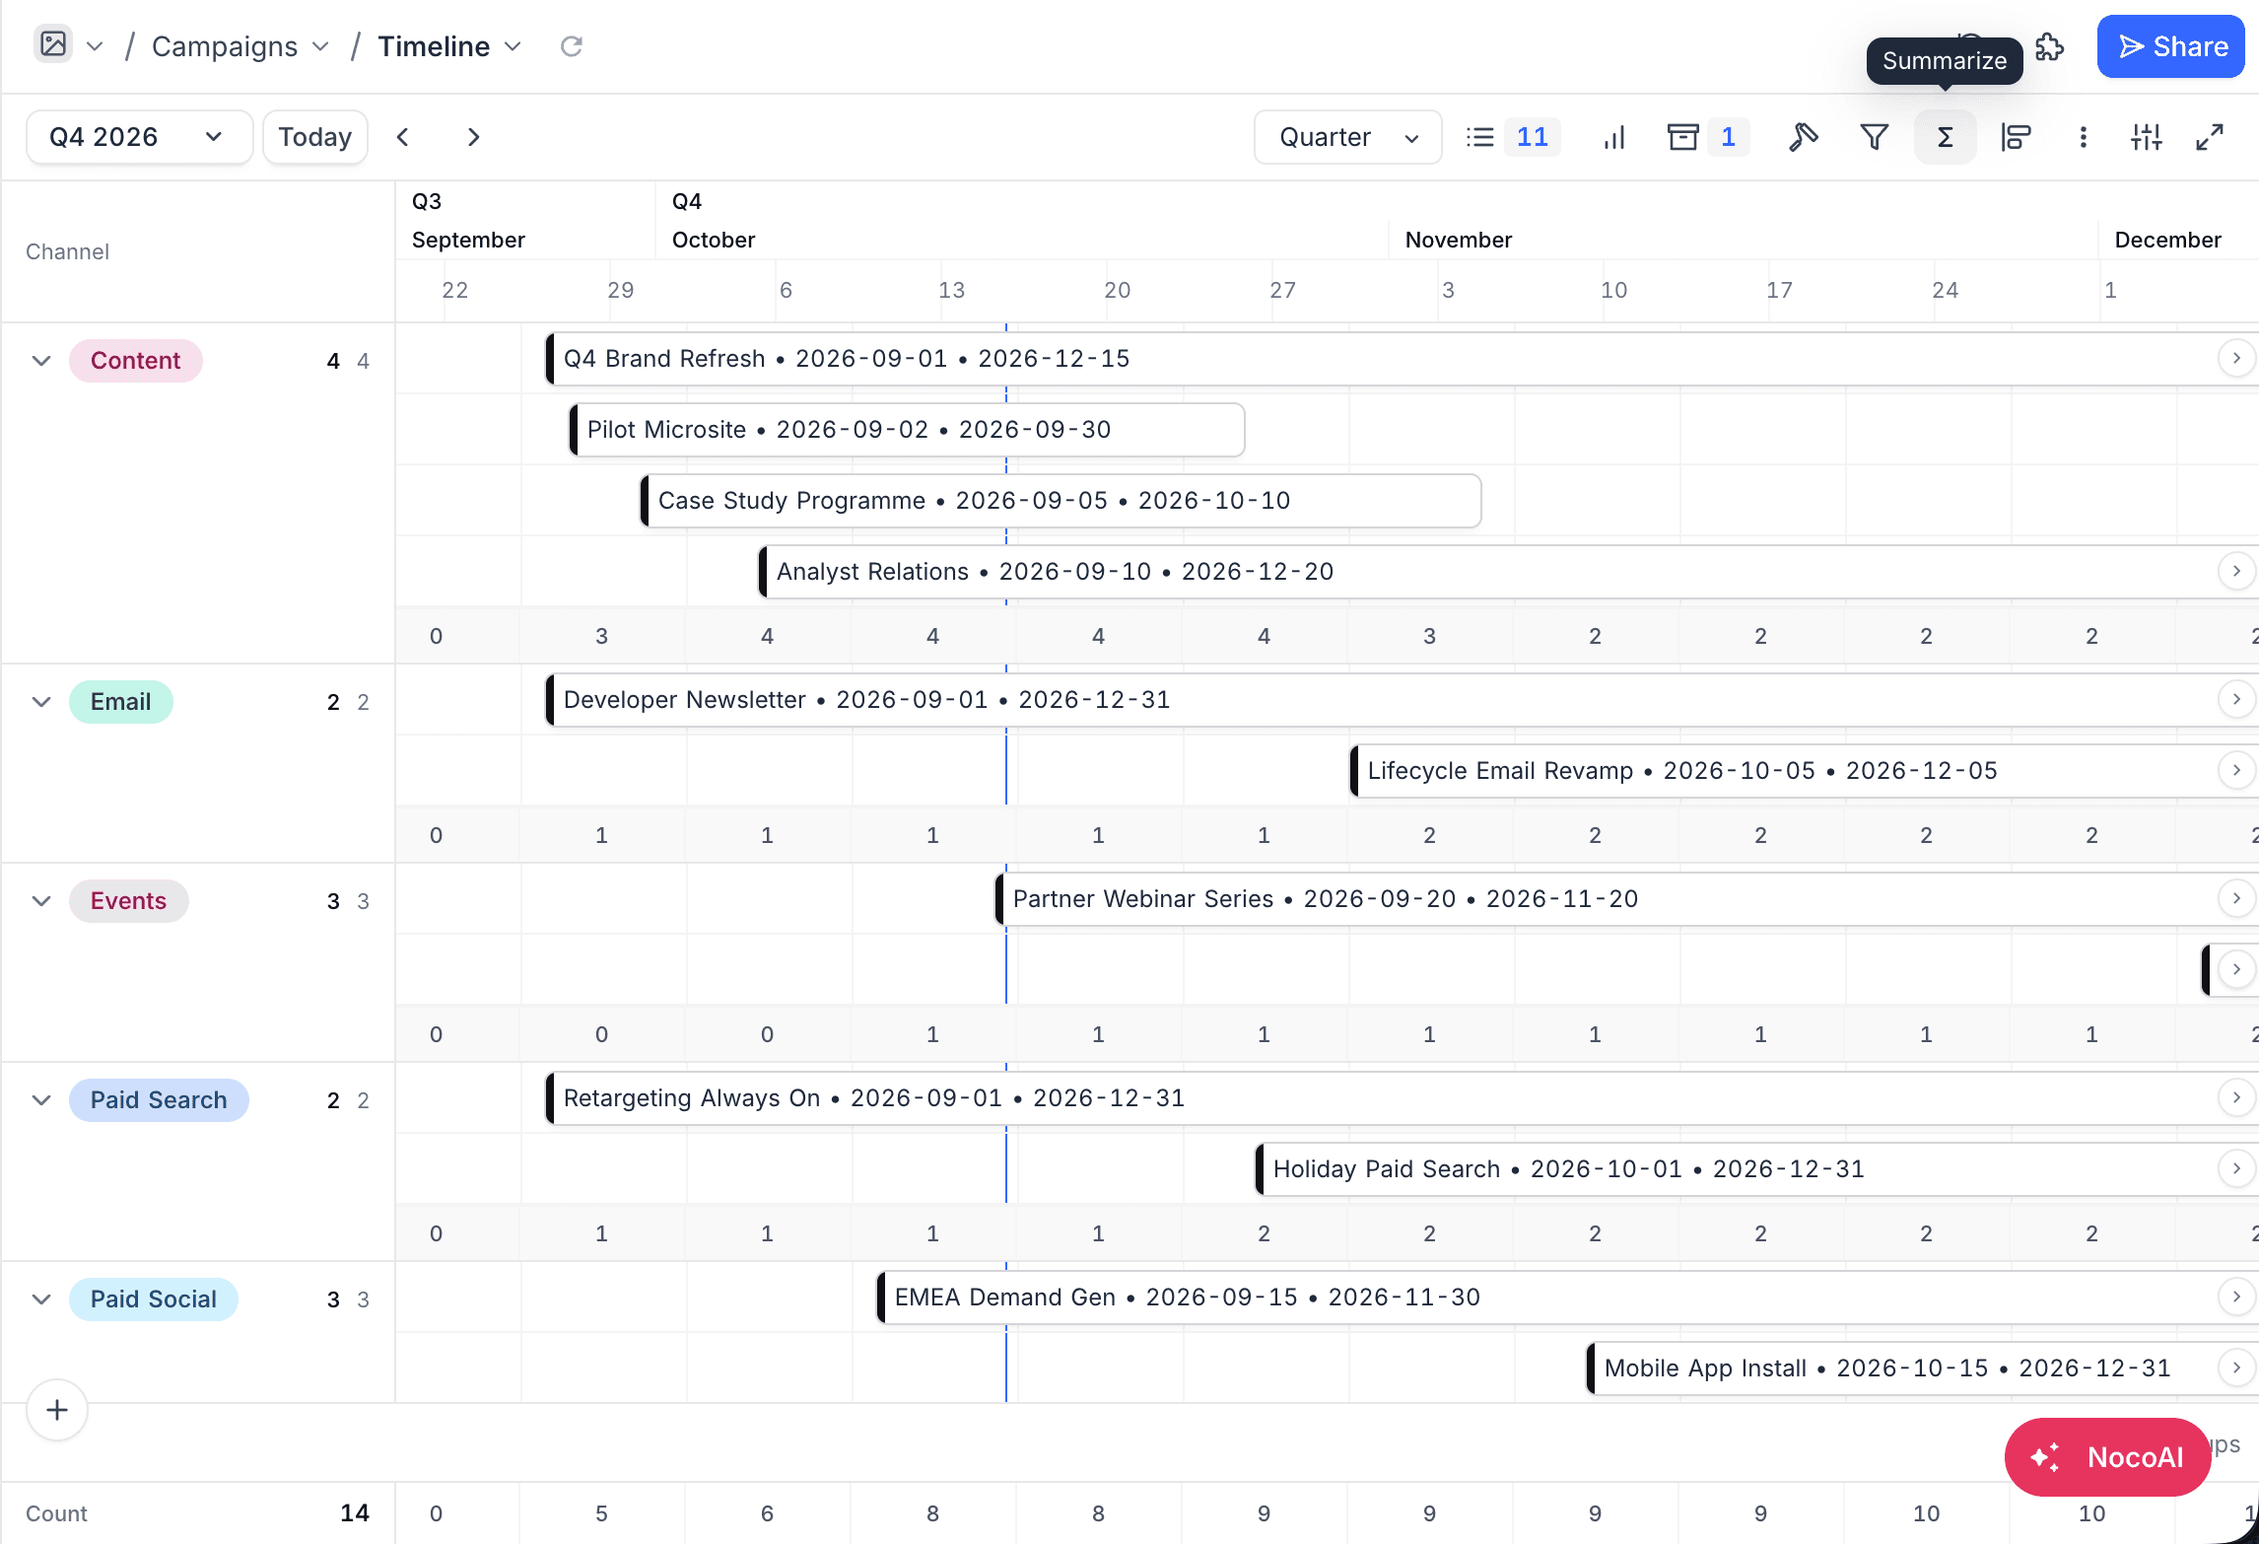This screenshot has width=2259, height=1544.
Task: Click arrow on EMEA Demand Gen row
Action: point(2236,1297)
